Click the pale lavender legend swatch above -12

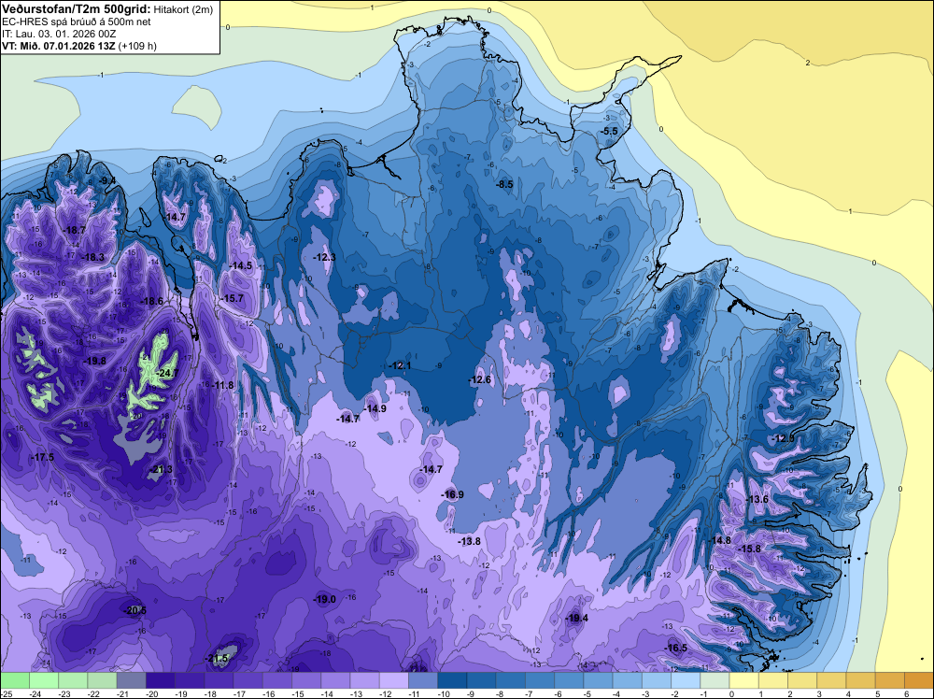tap(394, 680)
